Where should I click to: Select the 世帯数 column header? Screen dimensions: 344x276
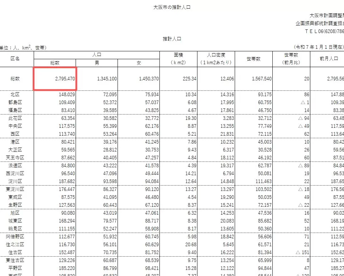pos(254,60)
